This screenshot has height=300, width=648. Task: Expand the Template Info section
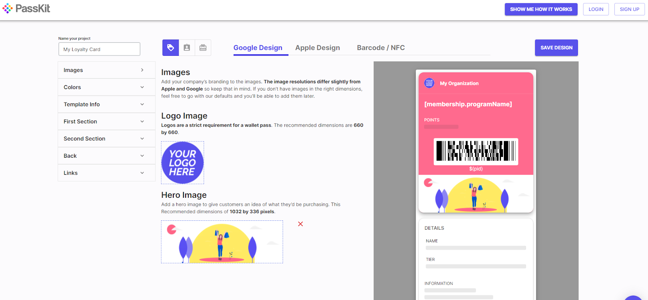(x=107, y=104)
